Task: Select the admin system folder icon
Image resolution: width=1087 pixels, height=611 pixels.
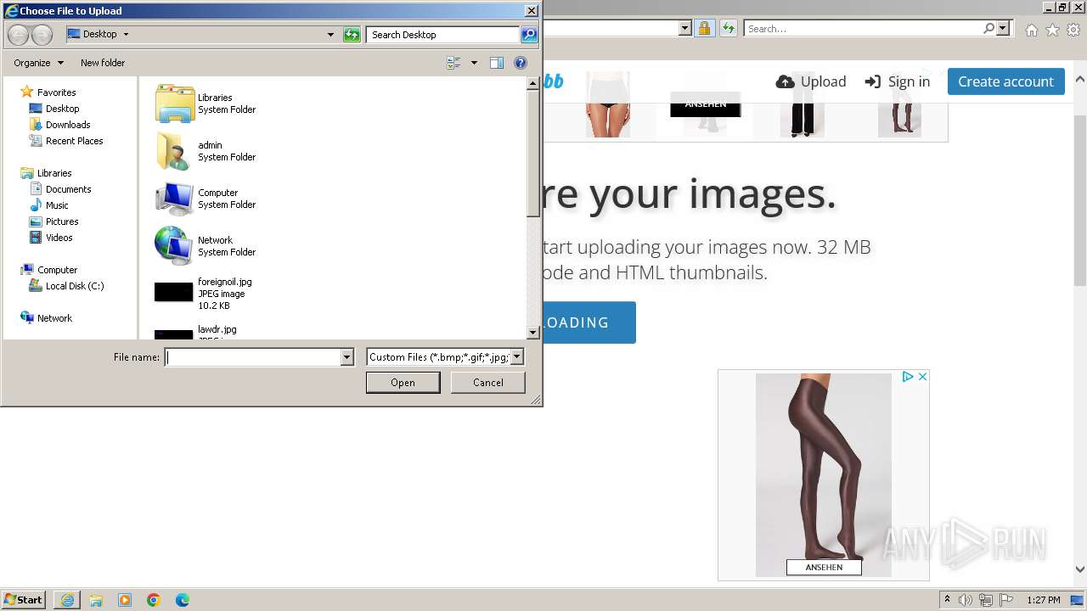Action: [x=175, y=151]
